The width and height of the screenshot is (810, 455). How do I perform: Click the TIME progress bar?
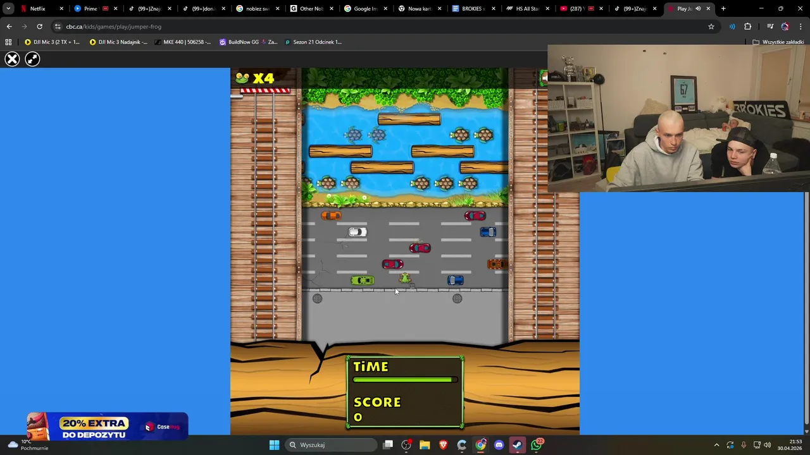(405, 380)
